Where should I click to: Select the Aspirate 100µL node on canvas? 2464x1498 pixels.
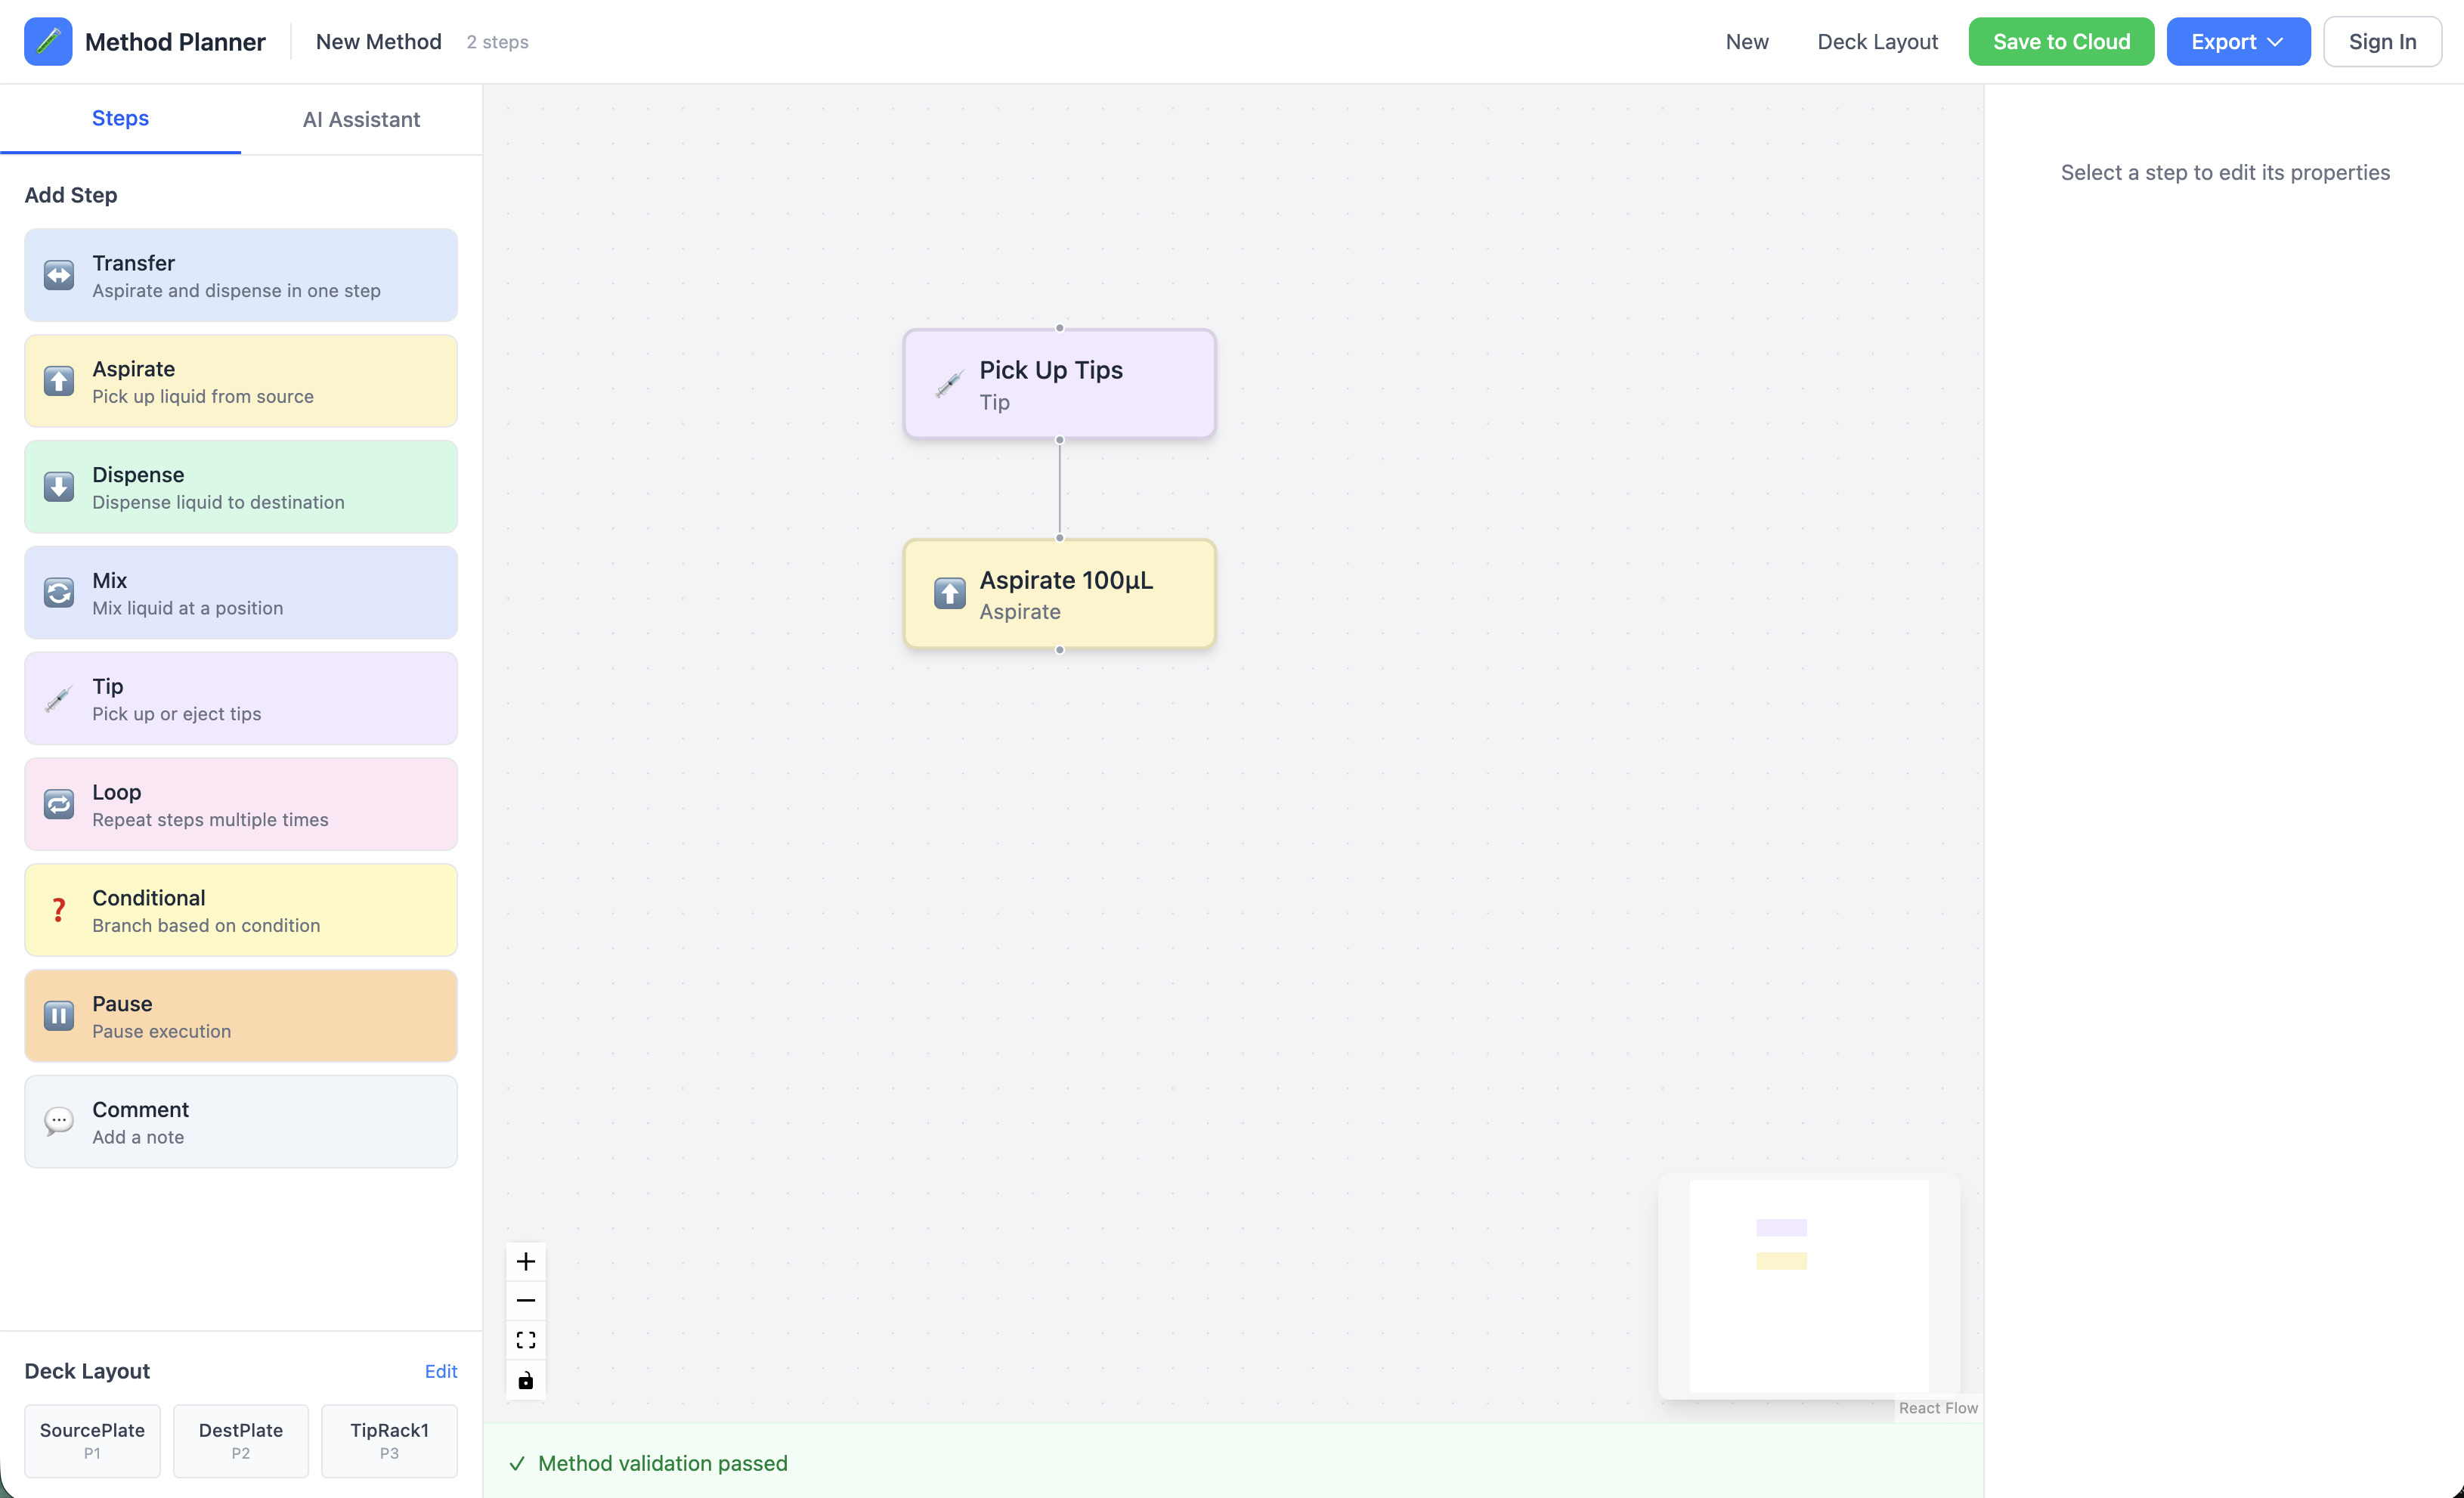coord(1059,594)
